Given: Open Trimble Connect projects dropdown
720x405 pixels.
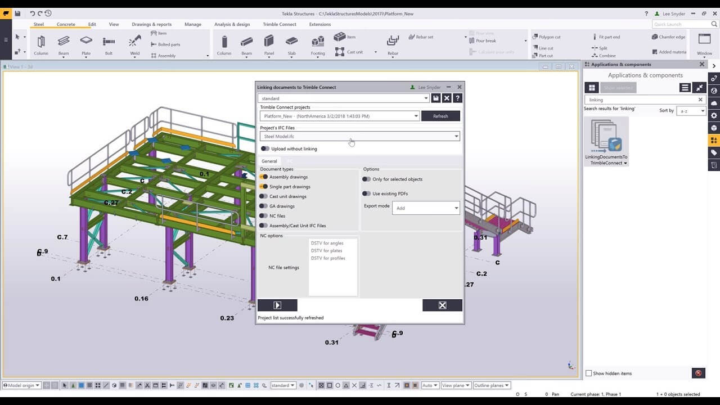Looking at the screenshot, I should pos(340,116).
